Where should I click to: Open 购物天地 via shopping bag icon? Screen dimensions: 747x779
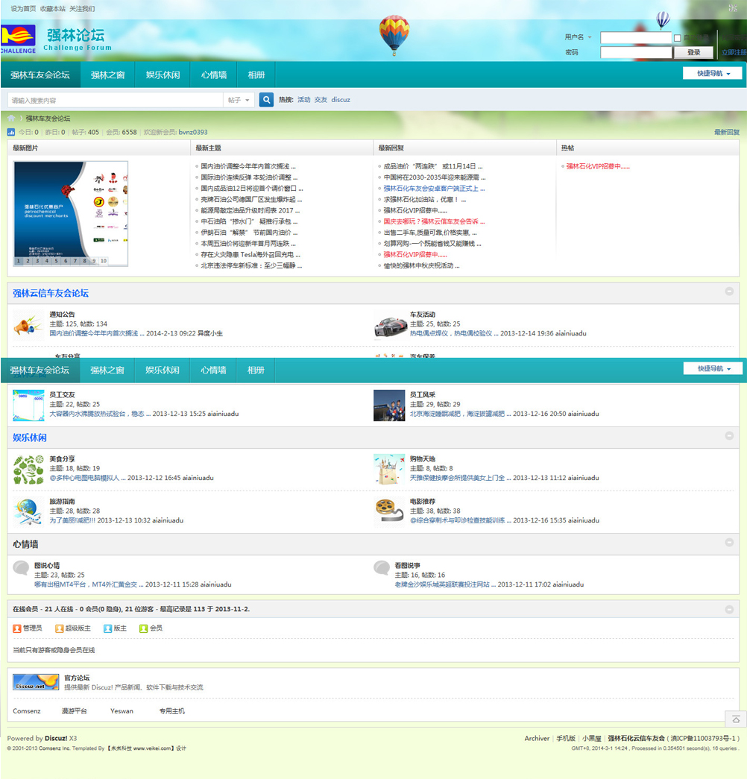(389, 470)
